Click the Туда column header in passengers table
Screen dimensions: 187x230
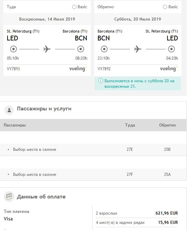point(130,125)
